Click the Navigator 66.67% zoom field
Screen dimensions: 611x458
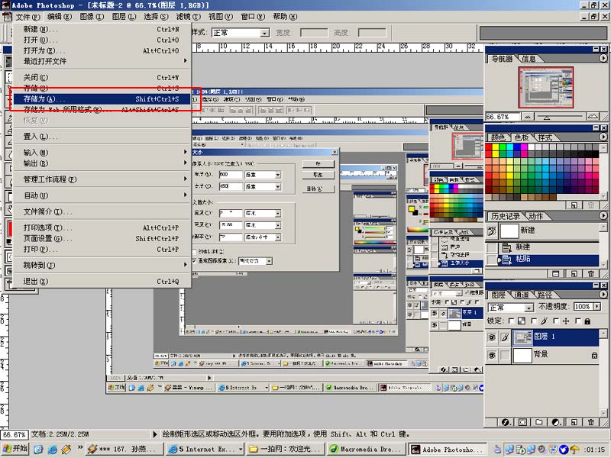503,117
